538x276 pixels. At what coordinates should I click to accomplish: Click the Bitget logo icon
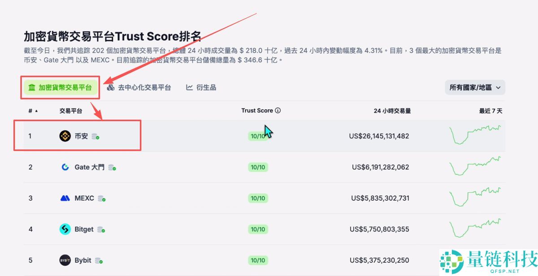65,229
